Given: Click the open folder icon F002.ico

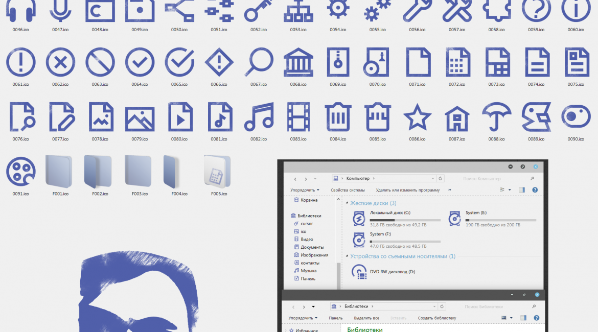Looking at the screenshot, I should coord(98,172).
